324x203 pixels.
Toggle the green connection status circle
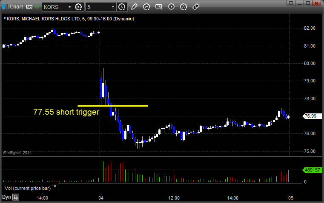tap(37, 7)
